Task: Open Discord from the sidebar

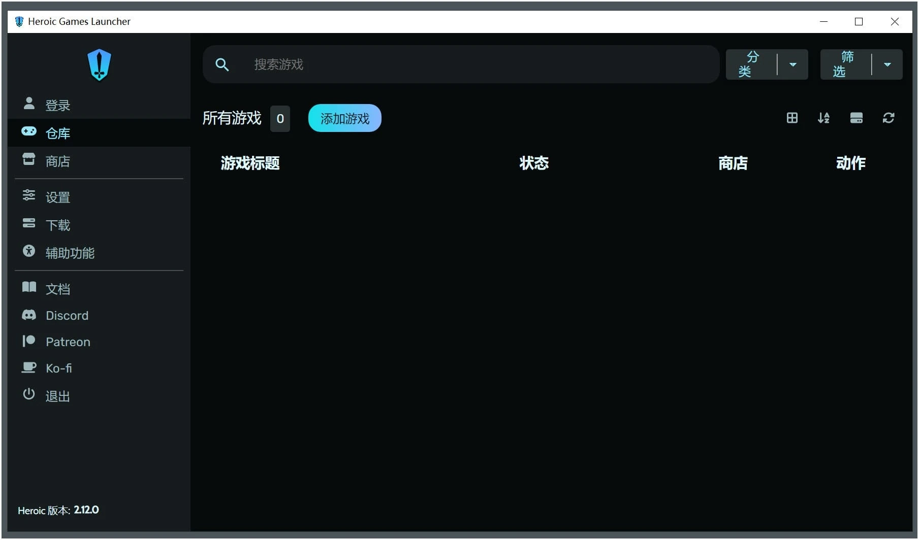Action: pos(67,316)
